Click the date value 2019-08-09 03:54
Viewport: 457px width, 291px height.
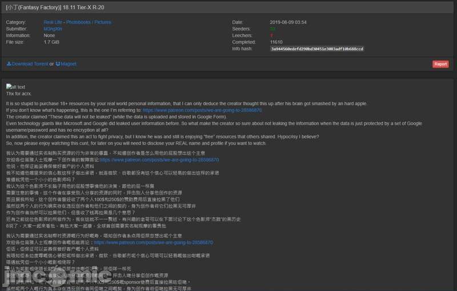[x=288, y=22]
